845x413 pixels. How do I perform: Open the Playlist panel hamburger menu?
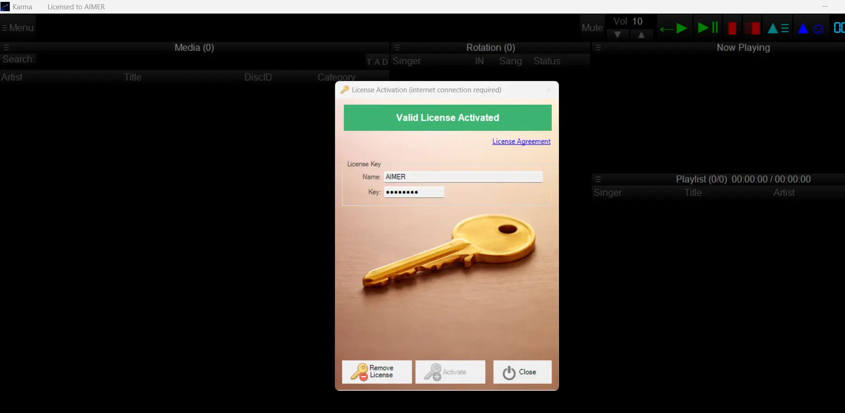tap(598, 179)
